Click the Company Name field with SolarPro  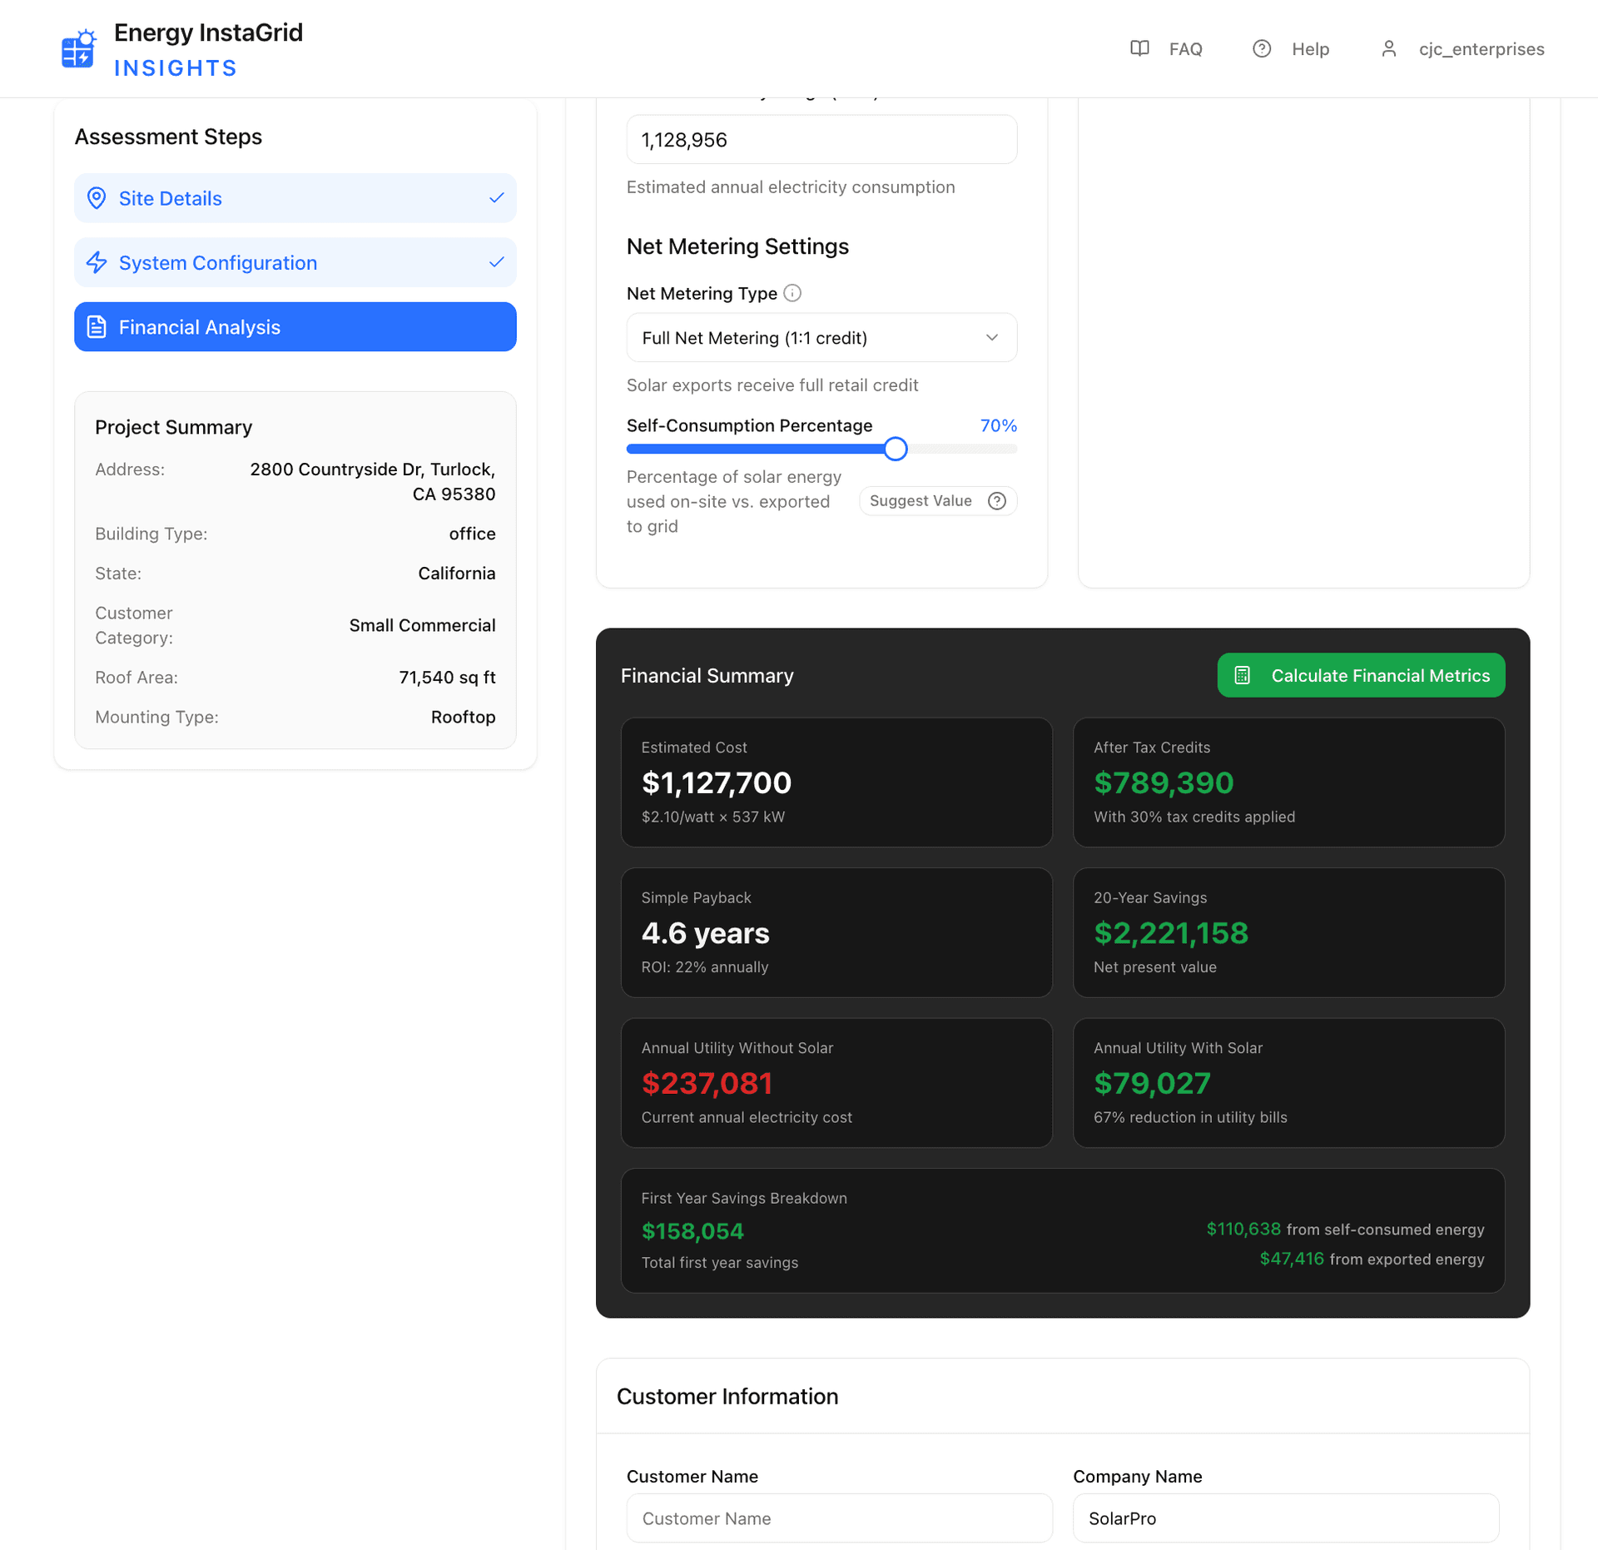1286,1518
